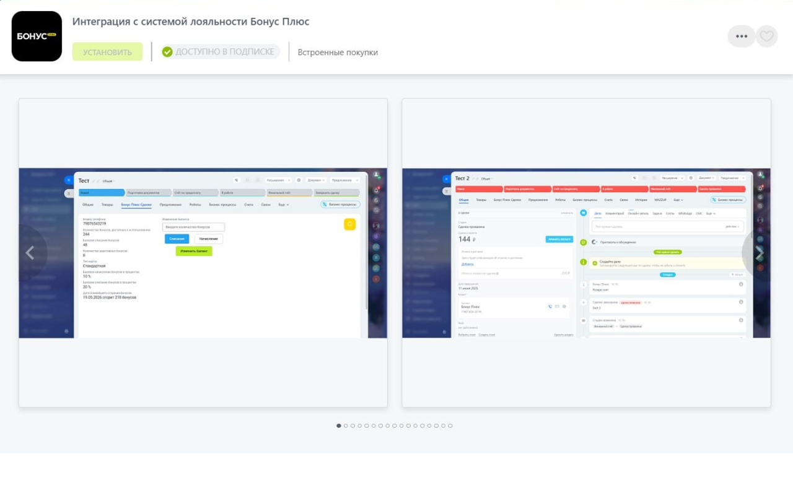Viewport: 793px width, 489px height.
Task: Switch to the fourth carousel pagination dot
Action: click(x=360, y=426)
